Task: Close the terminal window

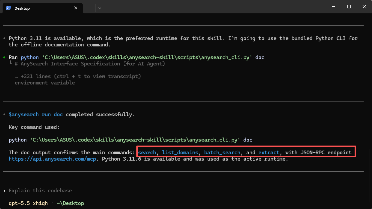Action: click(x=364, y=7)
